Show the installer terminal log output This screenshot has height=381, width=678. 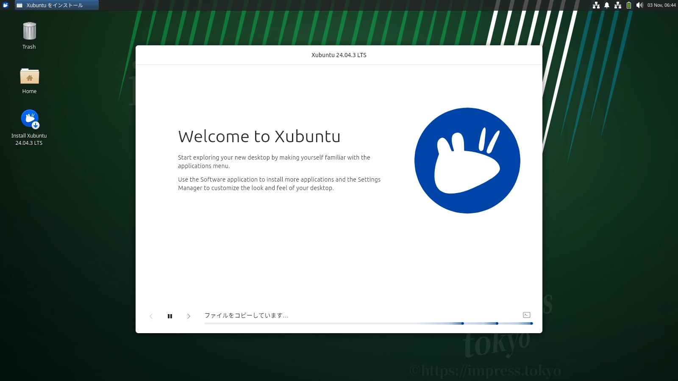[527, 315]
